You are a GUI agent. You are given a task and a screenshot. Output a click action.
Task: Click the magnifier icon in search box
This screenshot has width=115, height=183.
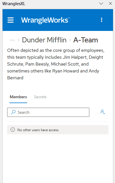pyautogui.click(x=13, y=112)
